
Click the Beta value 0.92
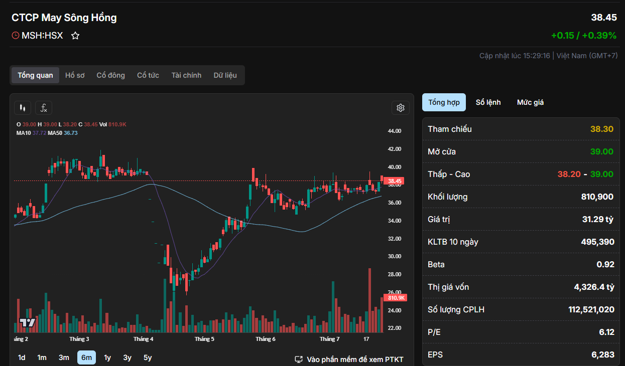(x=605, y=264)
